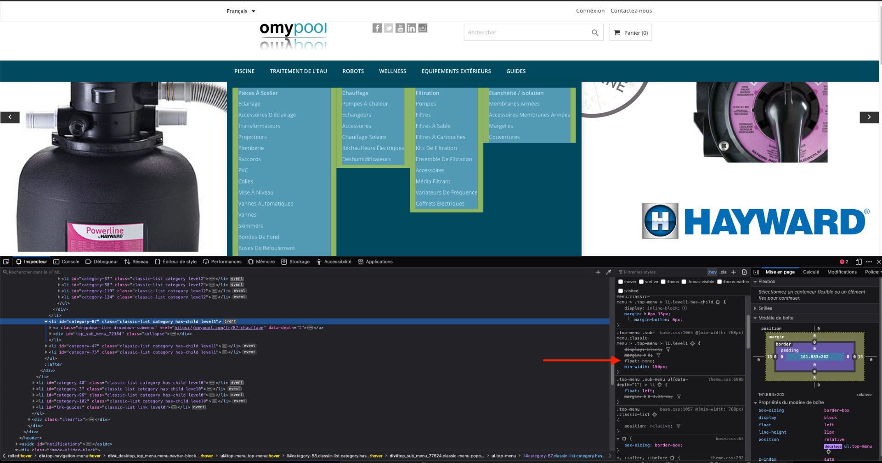The image size is (882, 463).
Task: Click the search magnifier icon in Rechercher
Action: (595, 33)
